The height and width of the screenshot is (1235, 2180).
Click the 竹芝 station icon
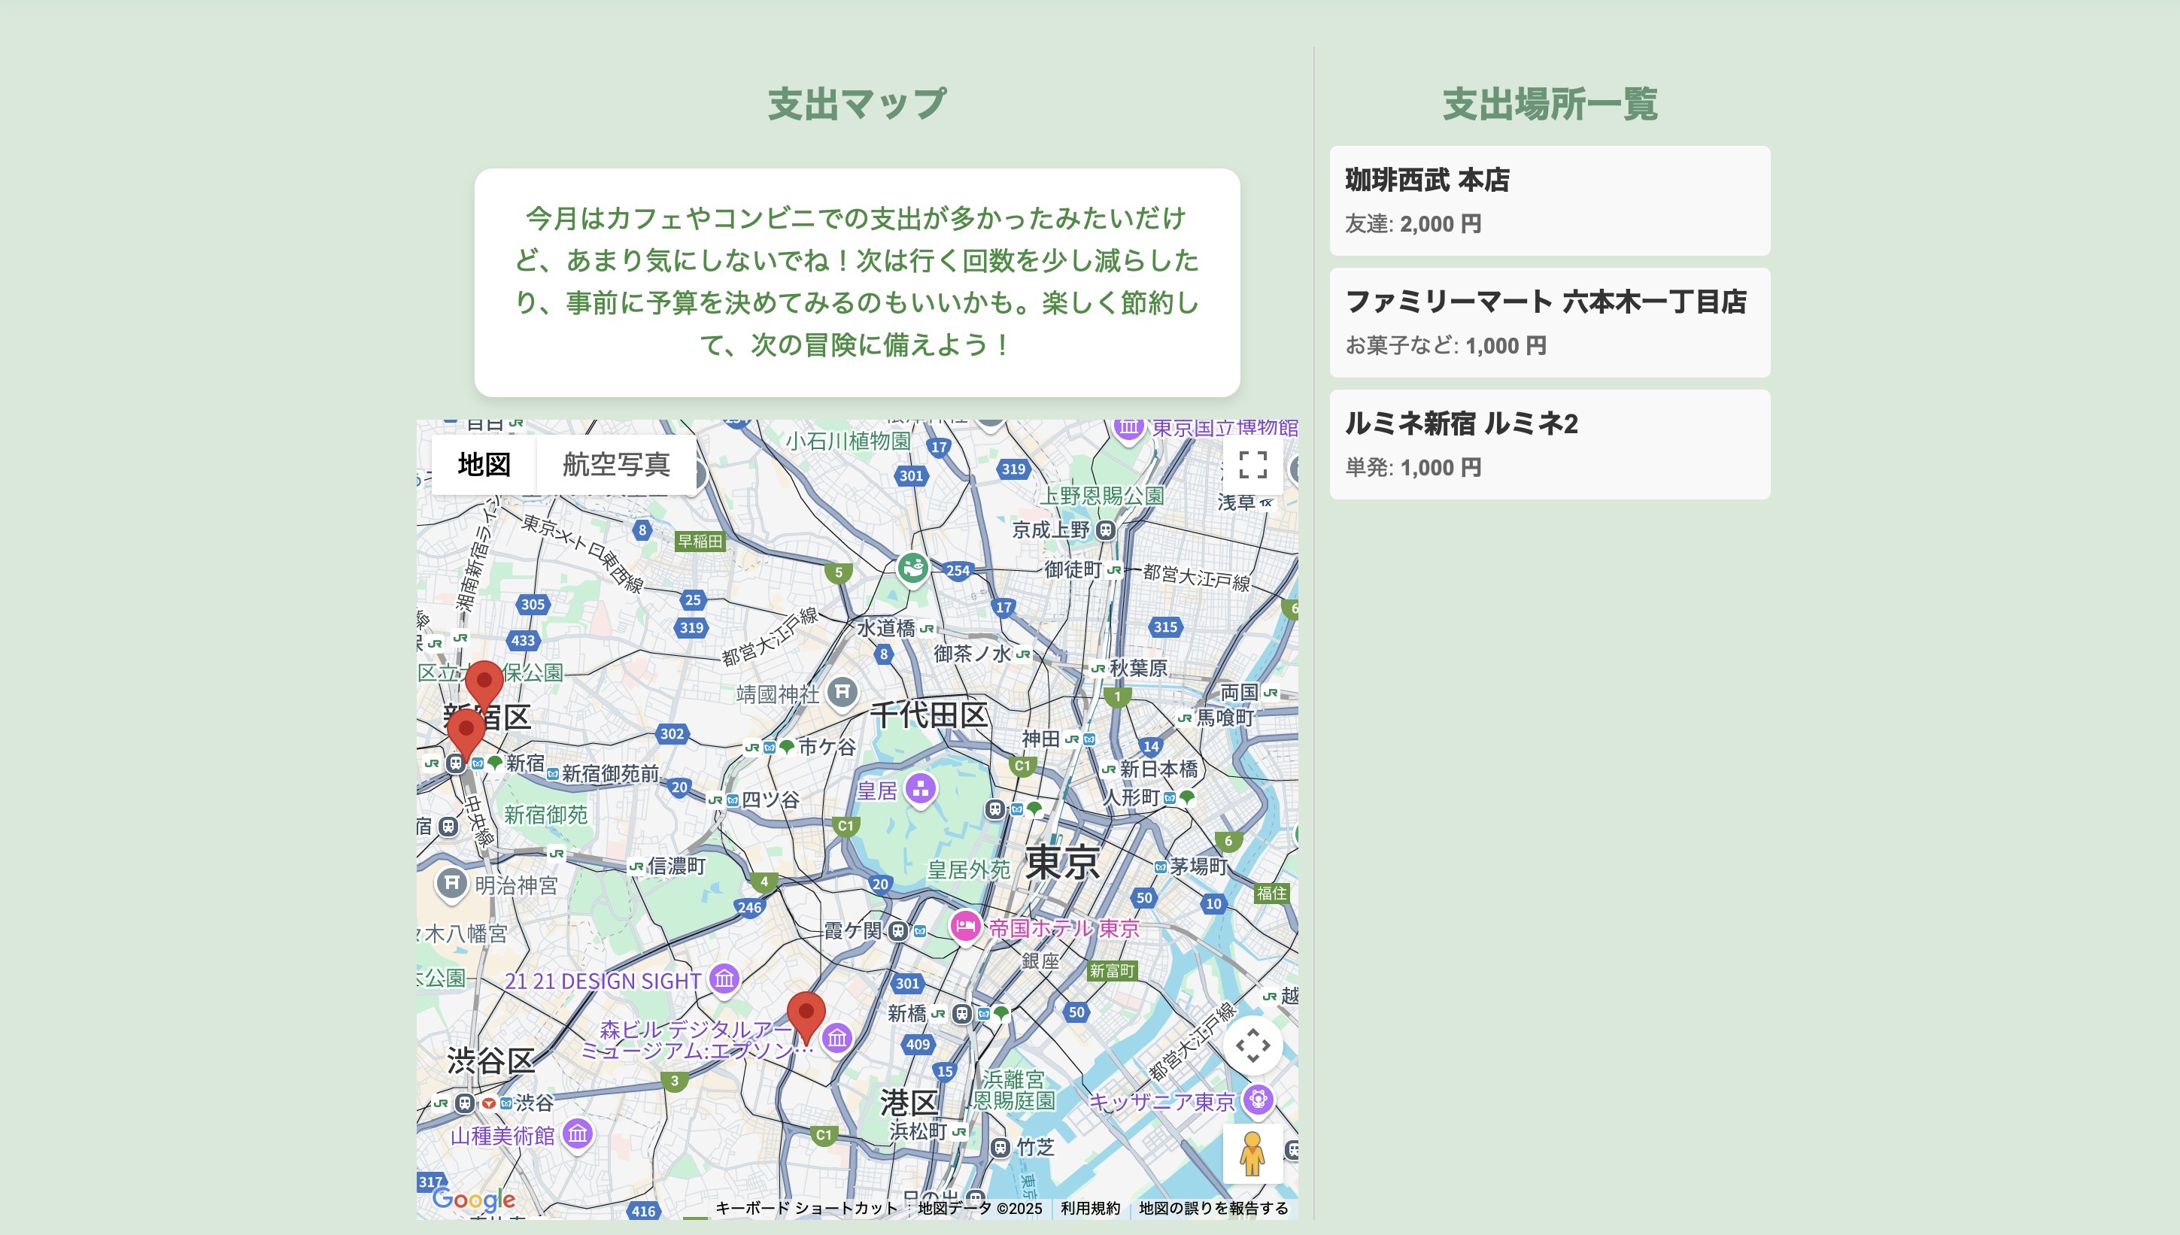pyautogui.click(x=1001, y=1148)
